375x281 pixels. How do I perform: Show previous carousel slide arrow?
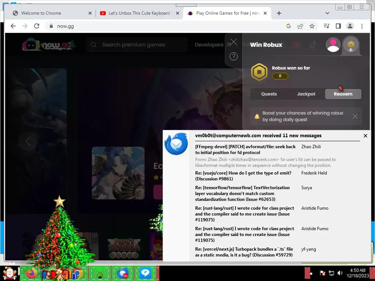(x=28, y=141)
